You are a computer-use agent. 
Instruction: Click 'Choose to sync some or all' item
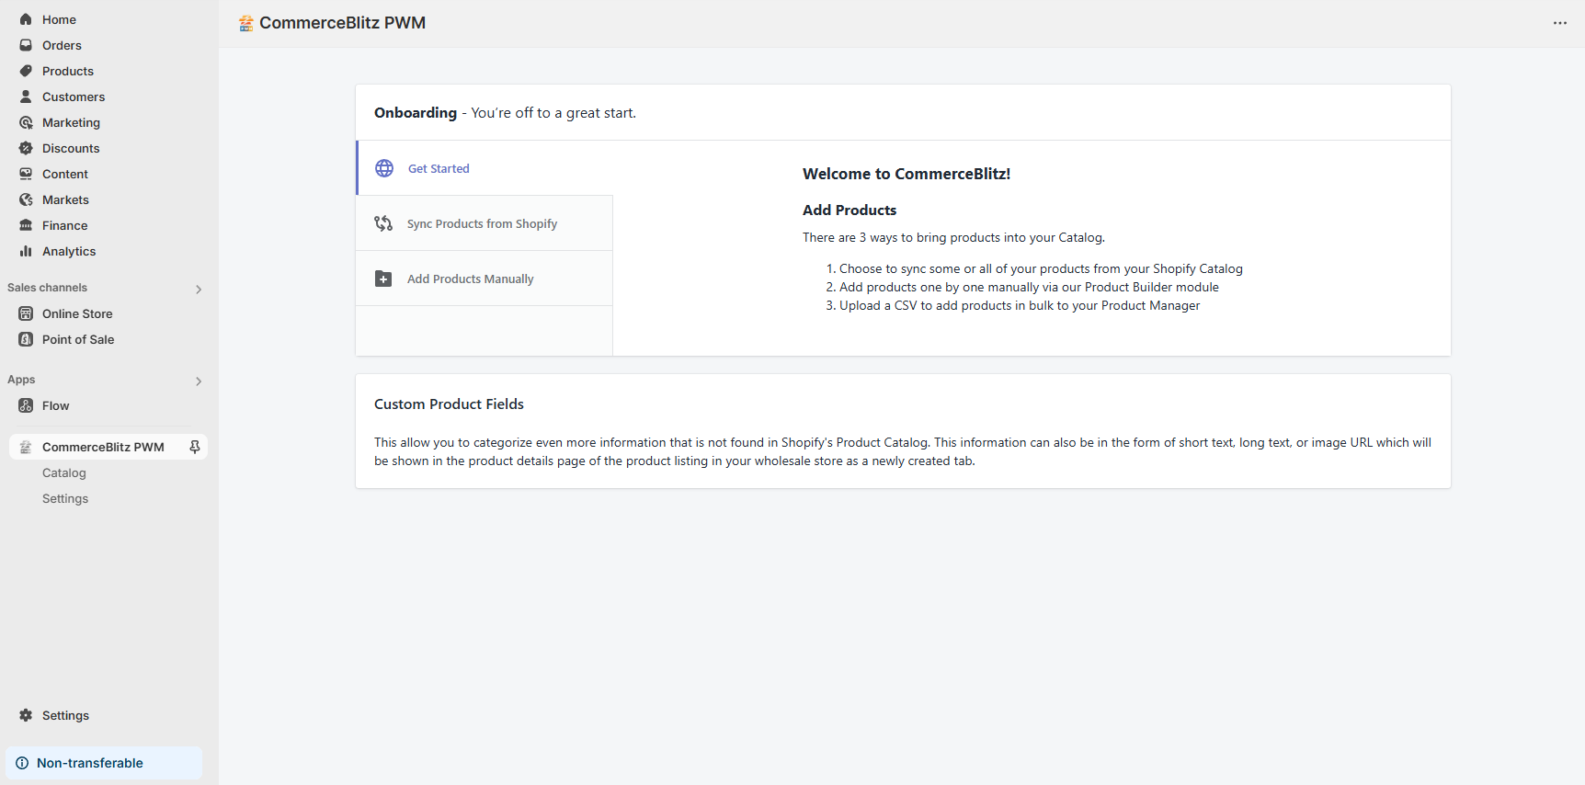[x=1041, y=268]
